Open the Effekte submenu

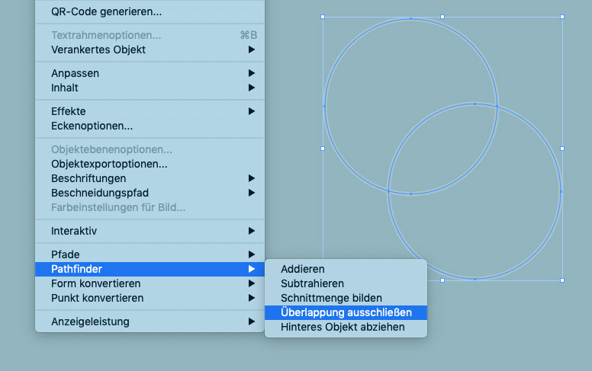point(150,111)
